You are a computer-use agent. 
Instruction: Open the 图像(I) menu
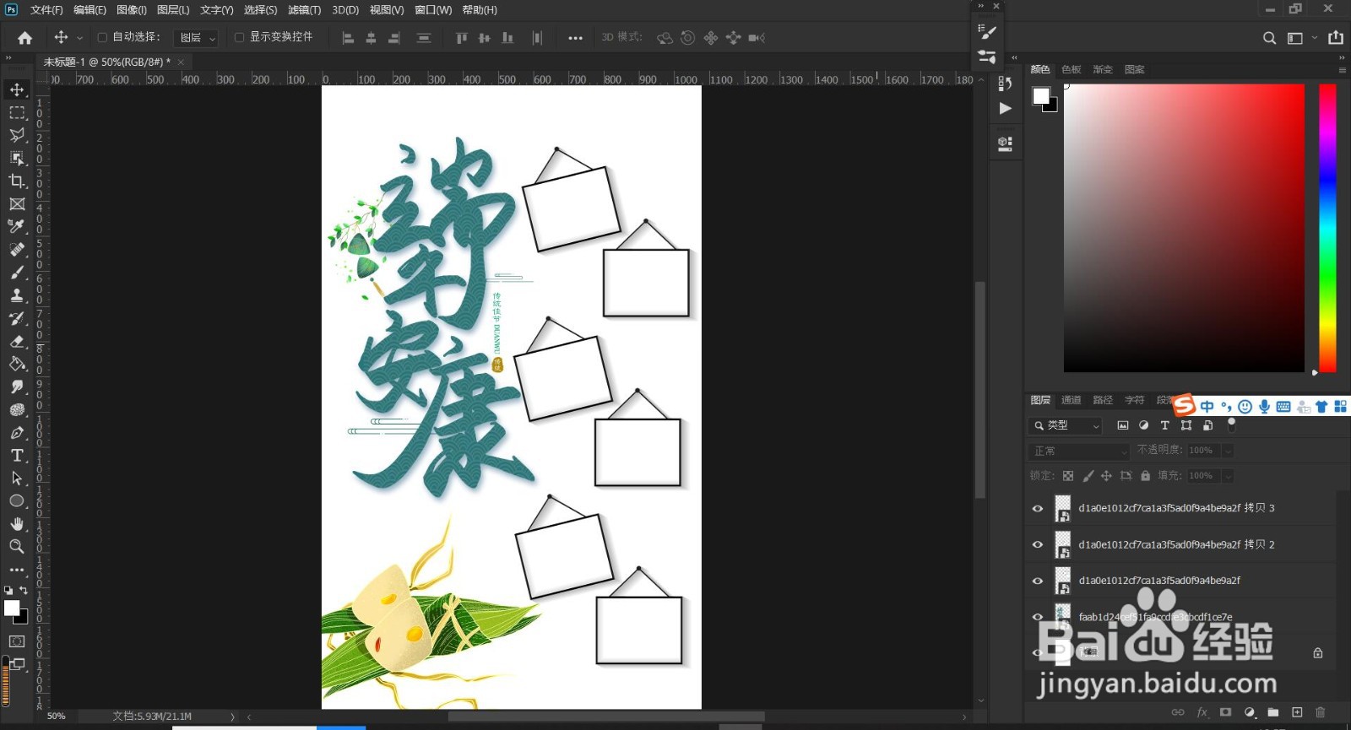[x=132, y=10]
